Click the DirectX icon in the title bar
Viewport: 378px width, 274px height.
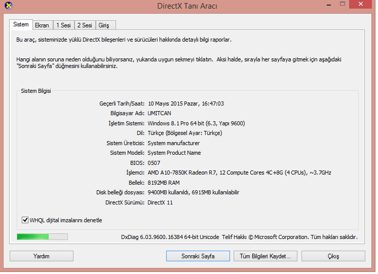(9, 5)
